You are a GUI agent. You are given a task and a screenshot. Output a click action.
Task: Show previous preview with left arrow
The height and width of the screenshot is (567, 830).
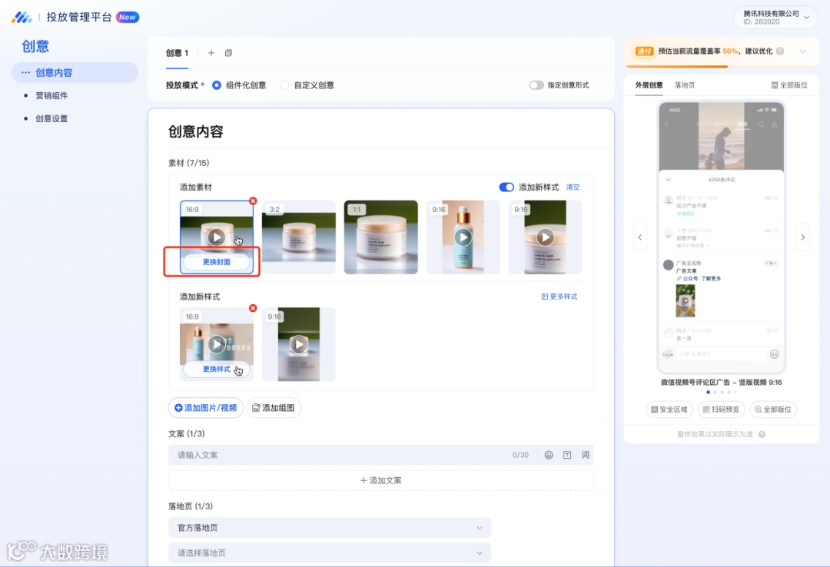point(640,237)
